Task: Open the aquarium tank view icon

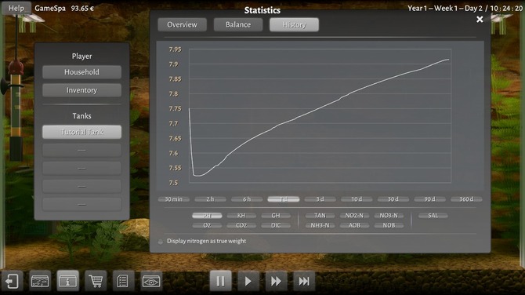Action: 40,281
